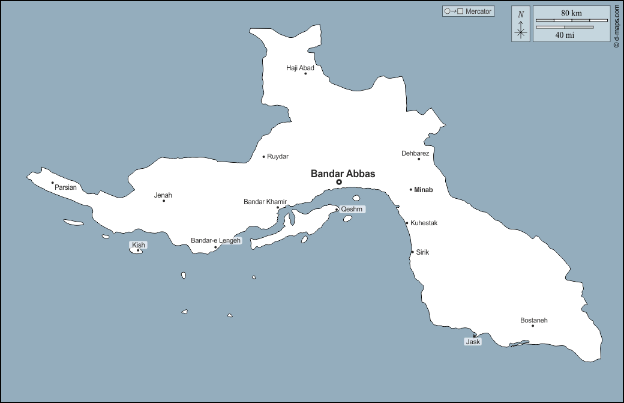The image size is (624, 403).
Task: Click the Minab city dot marker
Action: (411, 190)
